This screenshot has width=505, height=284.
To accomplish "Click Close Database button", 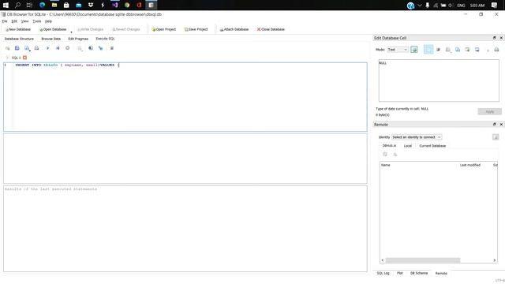I will click(271, 29).
